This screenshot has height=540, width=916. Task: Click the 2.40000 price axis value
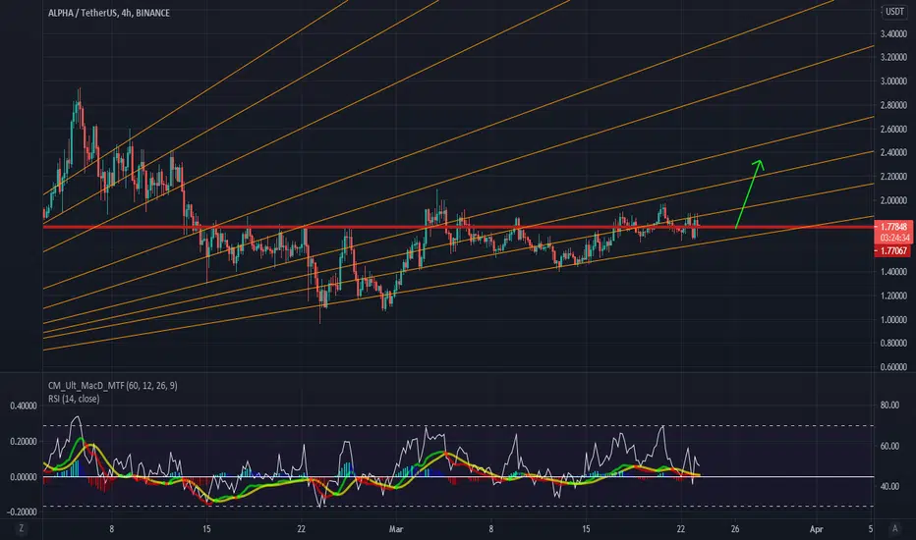893,153
